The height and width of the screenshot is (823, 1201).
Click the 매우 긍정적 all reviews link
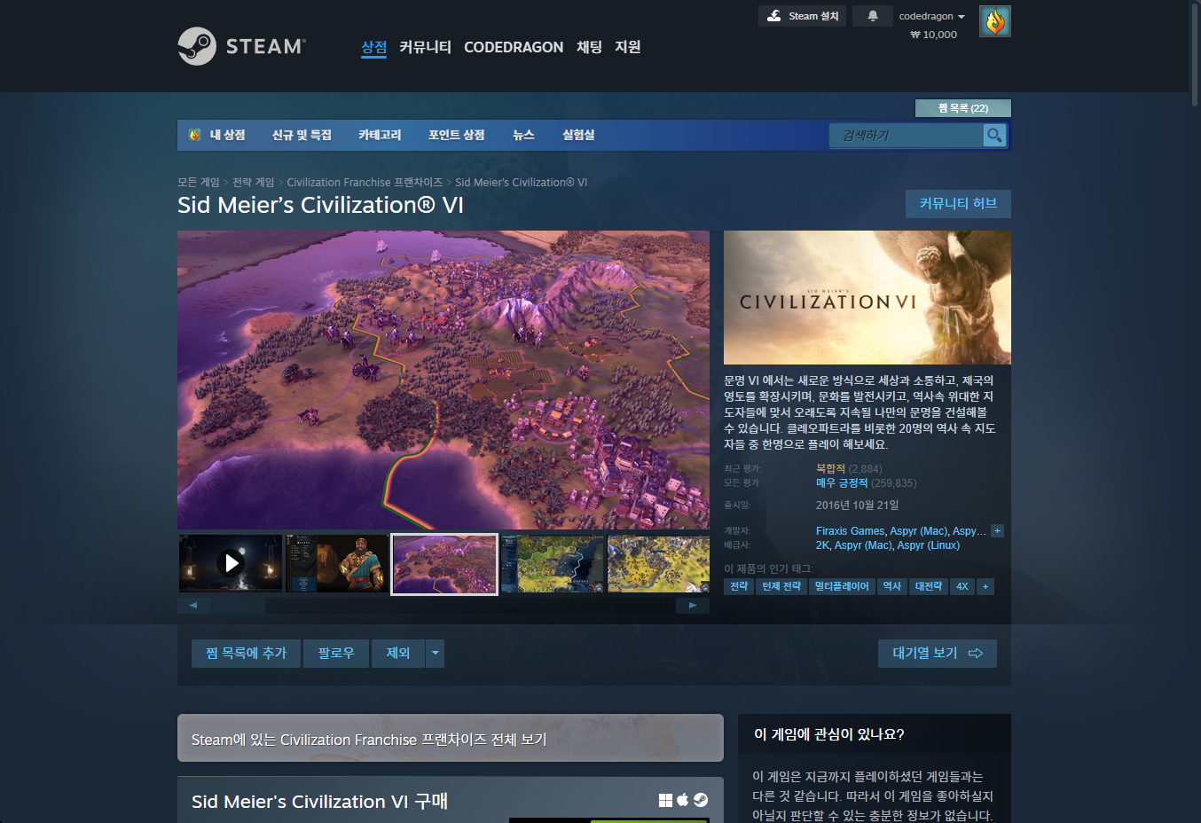pos(842,483)
